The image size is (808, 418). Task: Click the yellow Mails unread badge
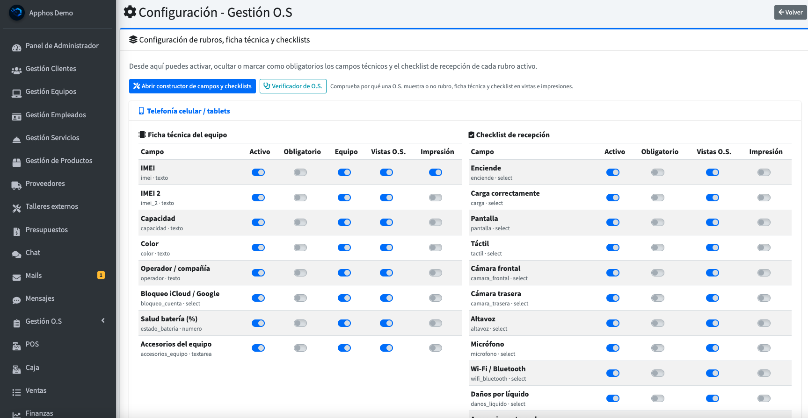tap(101, 276)
